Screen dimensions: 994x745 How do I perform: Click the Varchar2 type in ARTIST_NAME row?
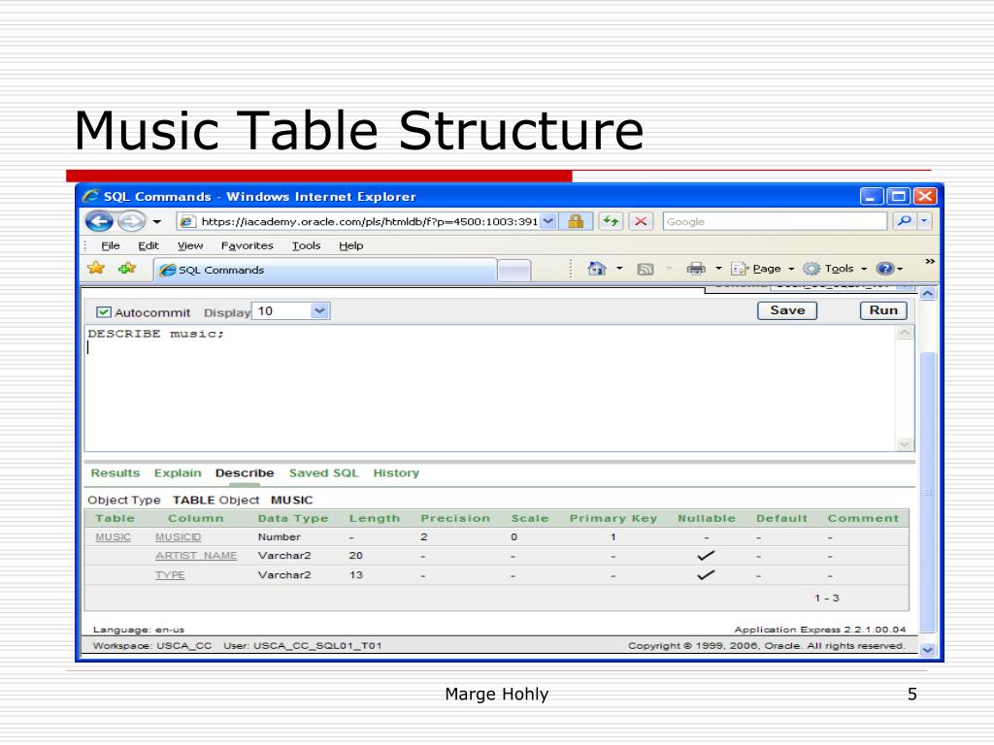(284, 556)
